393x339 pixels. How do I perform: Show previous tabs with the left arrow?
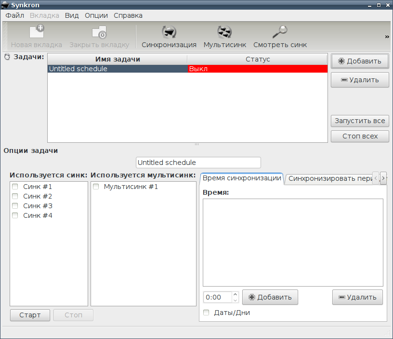[376, 178]
